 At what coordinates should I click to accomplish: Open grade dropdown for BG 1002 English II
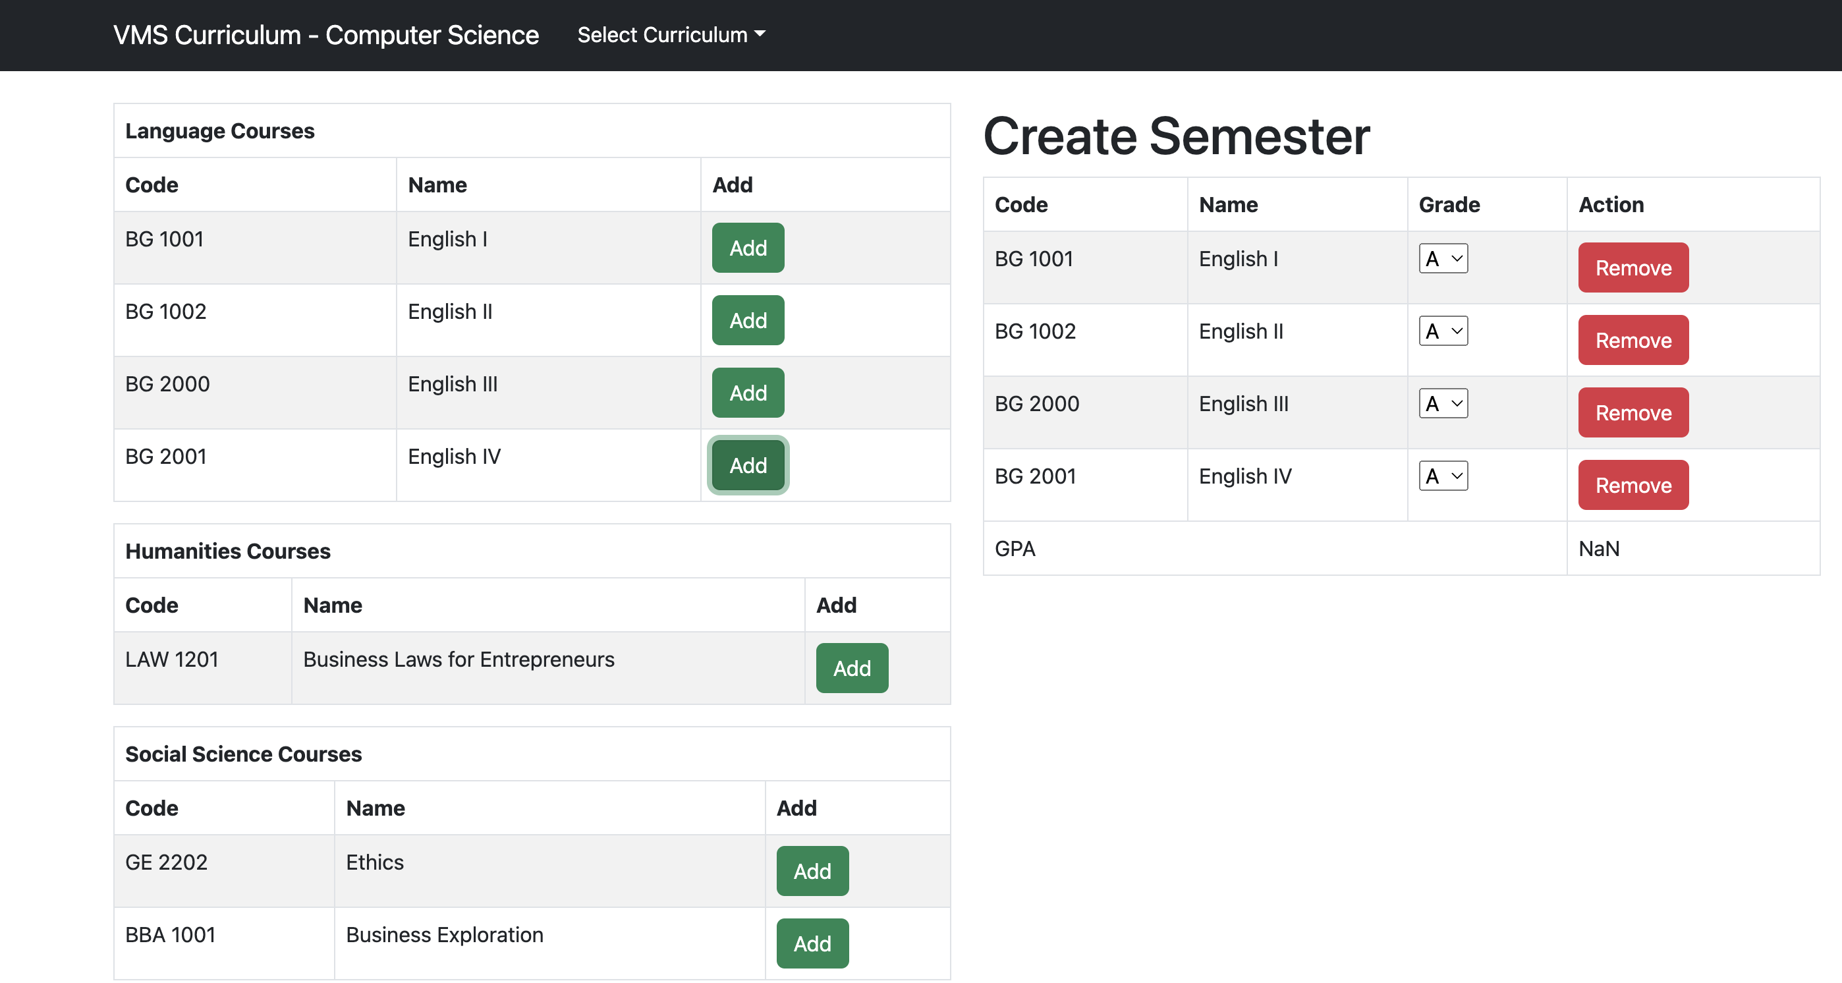pyautogui.click(x=1443, y=330)
